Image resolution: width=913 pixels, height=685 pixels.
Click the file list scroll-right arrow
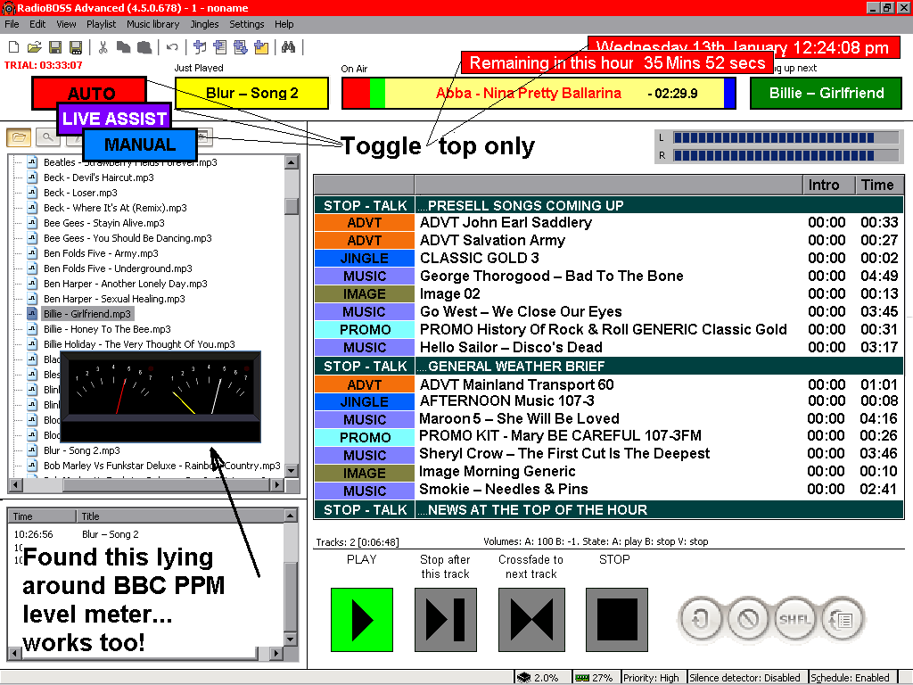point(278,484)
